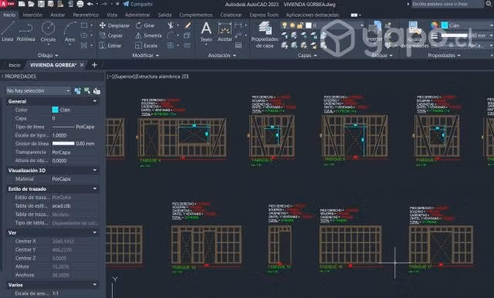This screenshot has width=494, height=298.
Task: Click the Cián swatch in General properties
Action: point(55,110)
